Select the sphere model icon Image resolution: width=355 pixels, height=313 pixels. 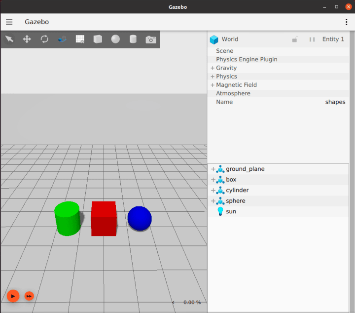[x=220, y=201]
